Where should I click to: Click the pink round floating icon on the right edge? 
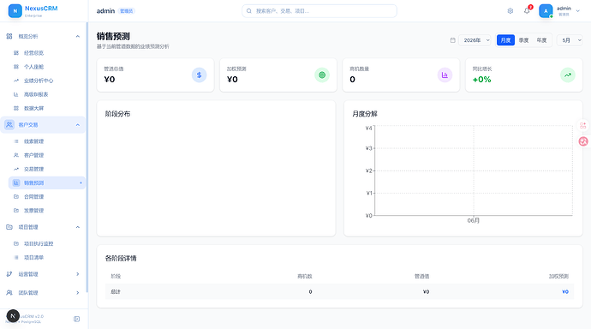click(583, 141)
